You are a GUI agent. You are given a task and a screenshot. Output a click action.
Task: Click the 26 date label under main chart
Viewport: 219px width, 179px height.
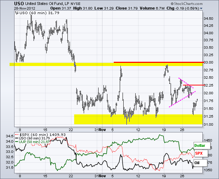(182, 130)
